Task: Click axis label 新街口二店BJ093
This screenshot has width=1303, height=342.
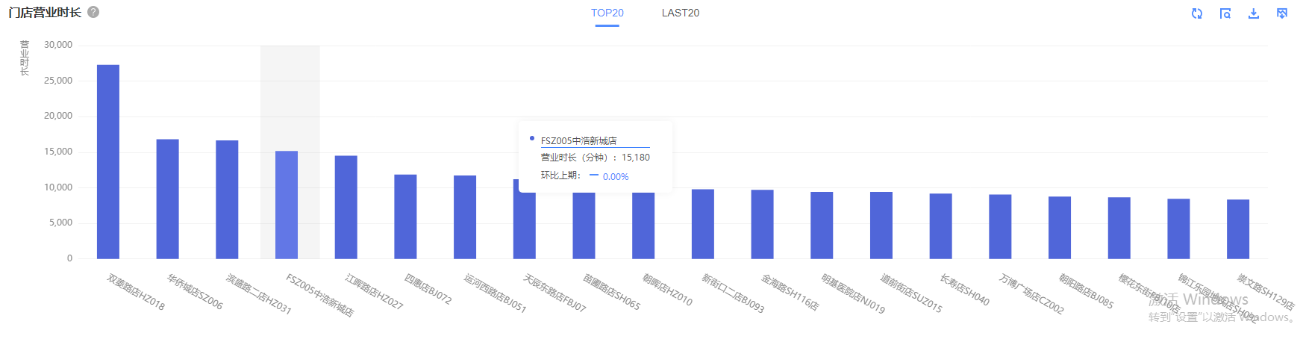Action: [x=733, y=293]
